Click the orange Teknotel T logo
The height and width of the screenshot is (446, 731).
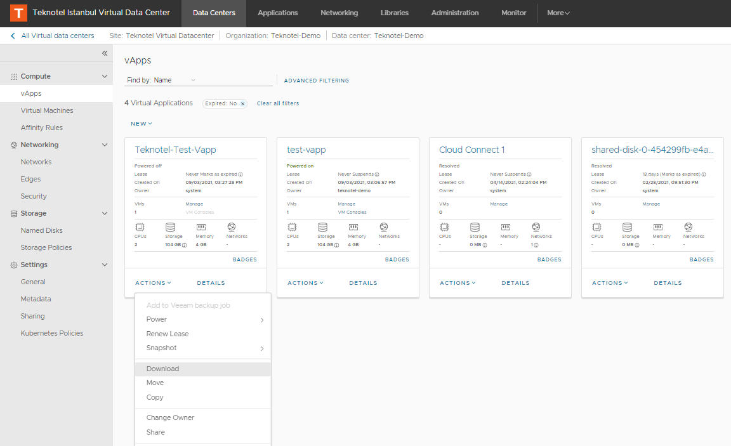tap(18, 13)
